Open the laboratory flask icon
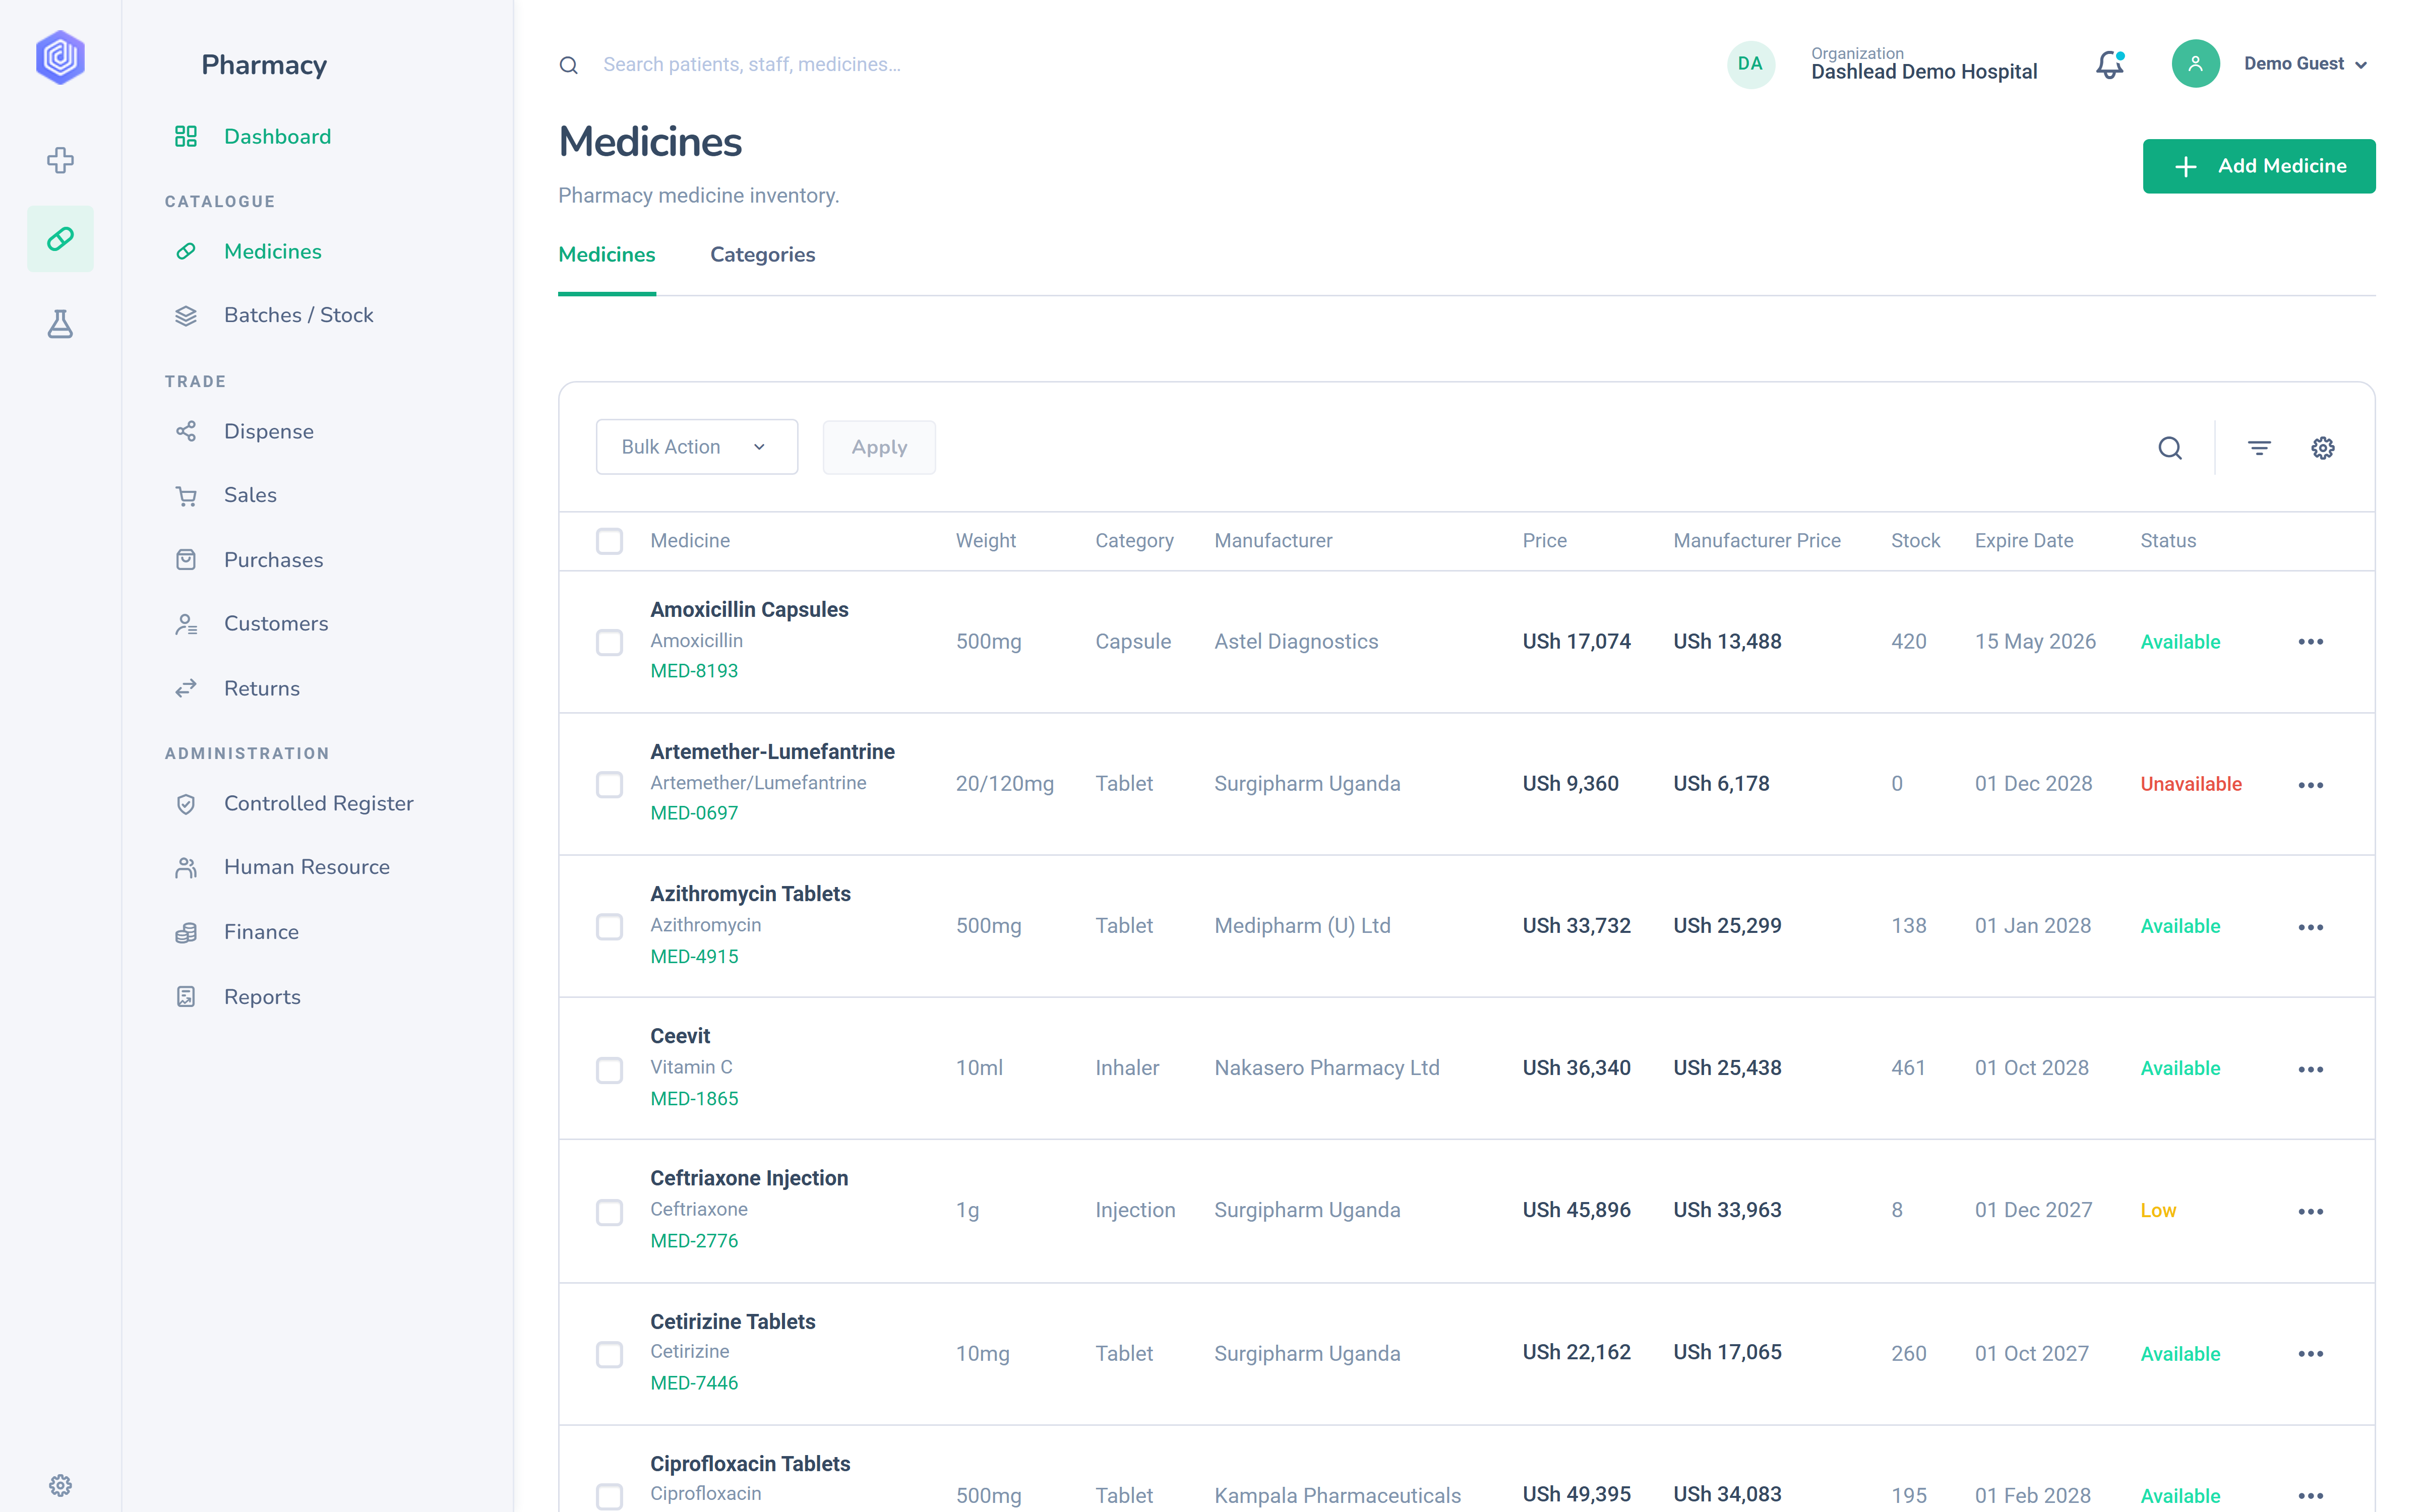Viewport: 2420px width, 1512px height. [x=60, y=324]
